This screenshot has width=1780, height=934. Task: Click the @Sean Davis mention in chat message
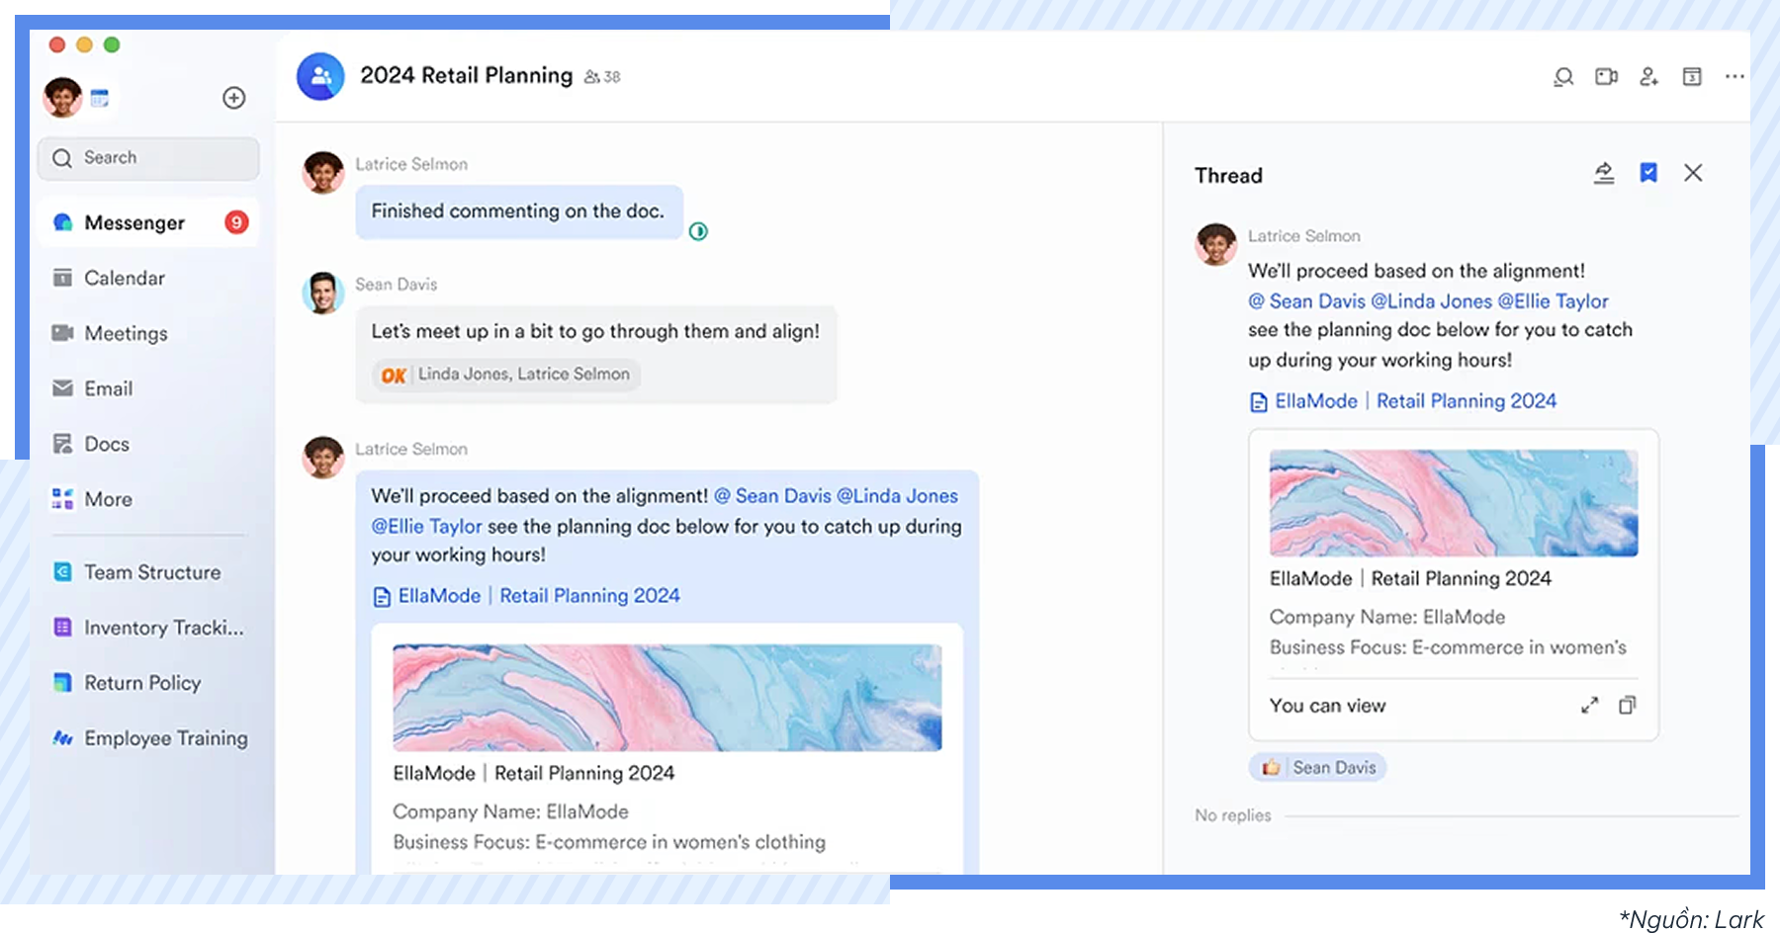[772, 496]
